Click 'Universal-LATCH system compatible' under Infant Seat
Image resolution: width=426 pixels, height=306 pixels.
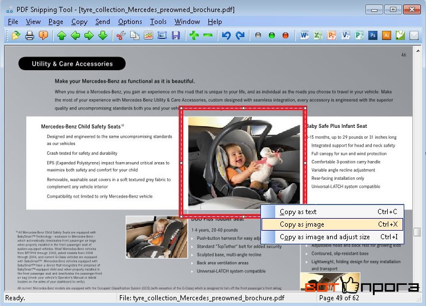pos(345,187)
